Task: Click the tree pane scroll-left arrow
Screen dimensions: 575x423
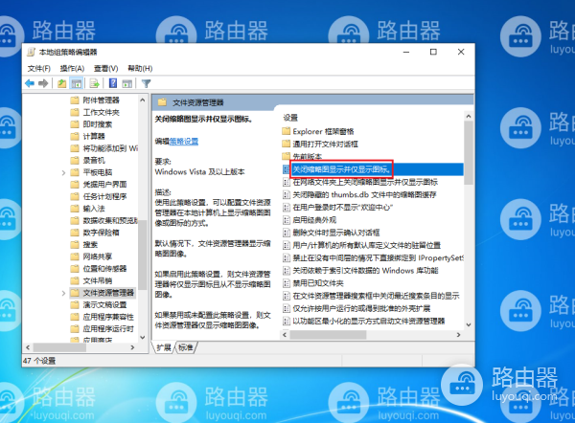Action: [x=28, y=347]
